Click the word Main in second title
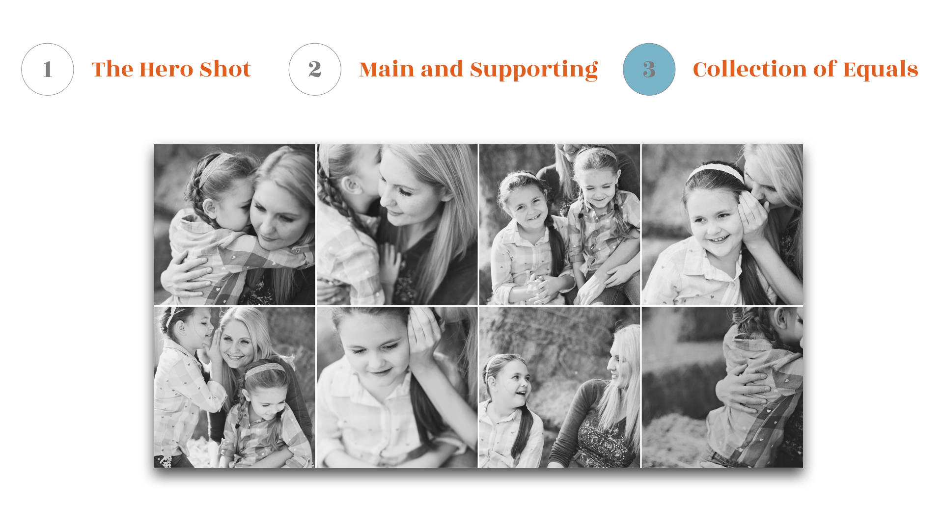Image resolution: width=943 pixels, height=530 pixels. pos(387,69)
